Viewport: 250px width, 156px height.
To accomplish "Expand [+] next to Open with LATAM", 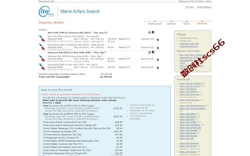I will pyautogui.click(x=199, y=122).
